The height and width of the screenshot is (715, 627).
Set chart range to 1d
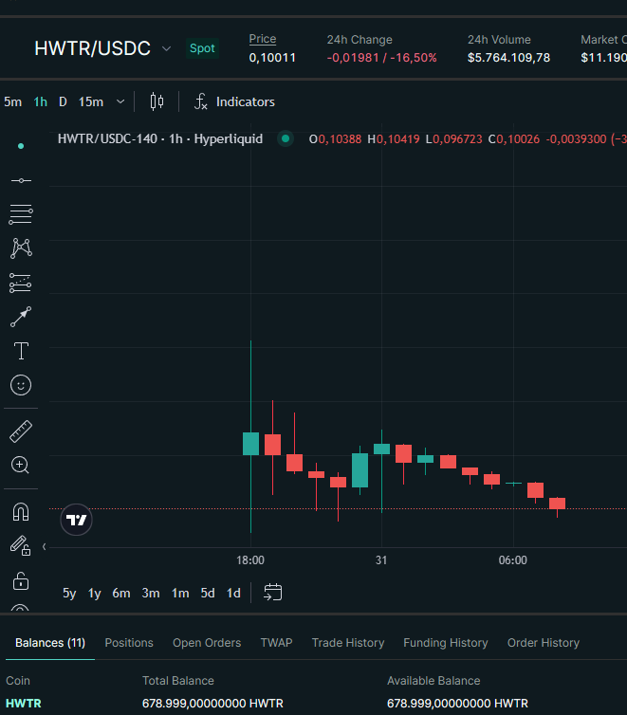pyautogui.click(x=233, y=593)
